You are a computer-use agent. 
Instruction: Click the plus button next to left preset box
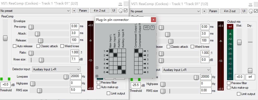tap(74, 11)
